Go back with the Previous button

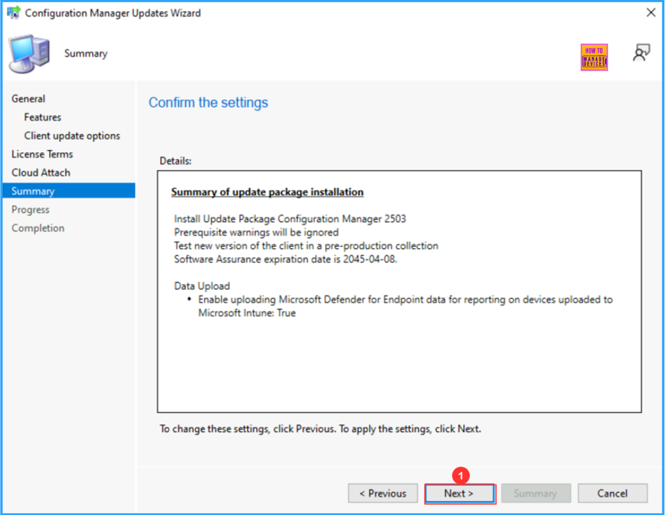click(382, 493)
